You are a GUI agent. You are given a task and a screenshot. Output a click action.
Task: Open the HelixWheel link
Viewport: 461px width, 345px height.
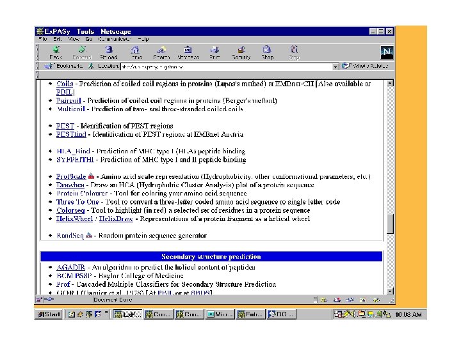point(75,219)
